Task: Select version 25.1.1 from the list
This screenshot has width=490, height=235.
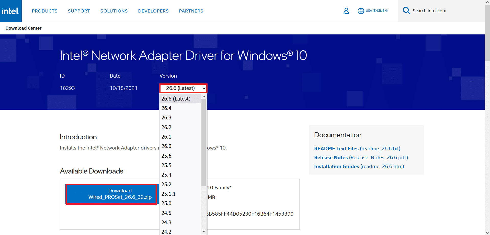Action: pos(168,194)
